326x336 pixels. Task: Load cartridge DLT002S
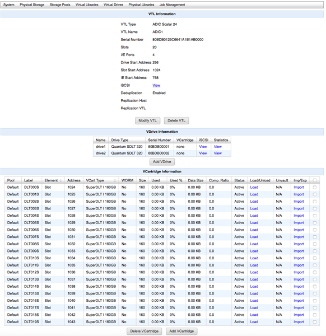pyautogui.click(x=254, y=202)
